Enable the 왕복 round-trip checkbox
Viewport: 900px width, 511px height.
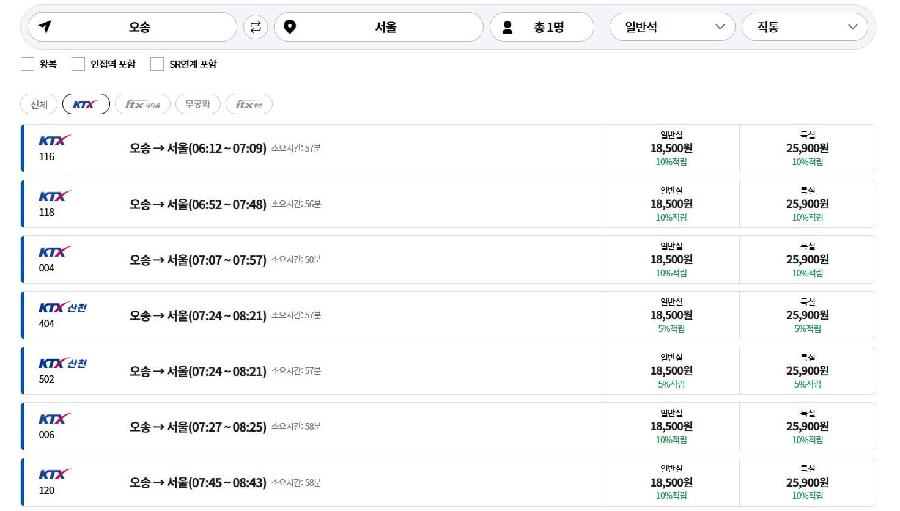[27, 64]
